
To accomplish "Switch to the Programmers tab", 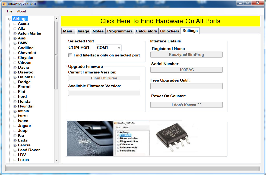I will (120, 31).
